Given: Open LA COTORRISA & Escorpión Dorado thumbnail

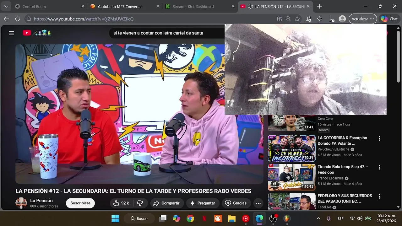Looking at the screenshot, I should point(291,148).
